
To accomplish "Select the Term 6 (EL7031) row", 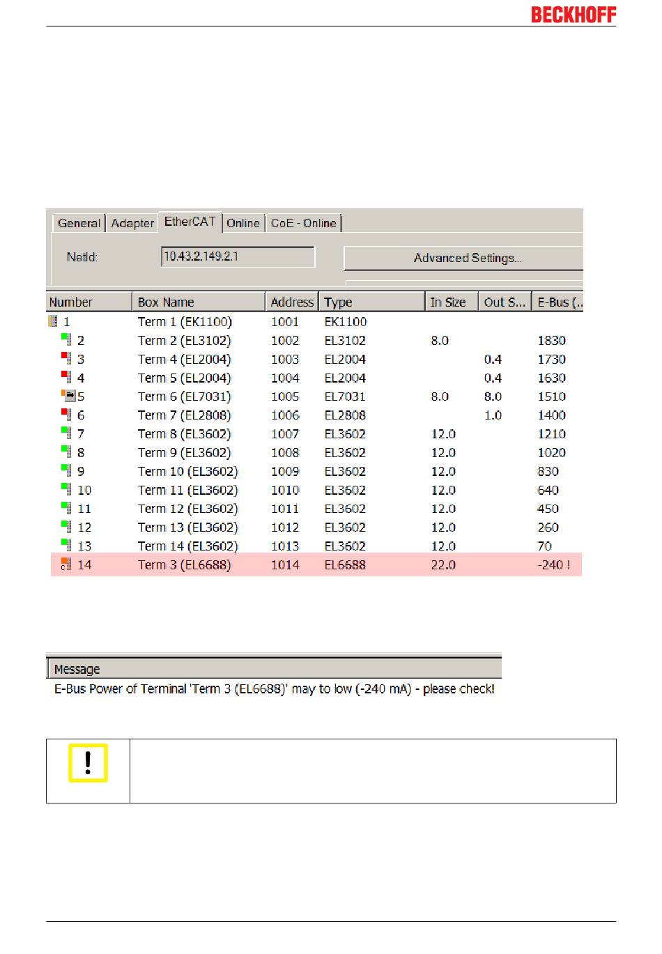I will (x=316, y=397).
